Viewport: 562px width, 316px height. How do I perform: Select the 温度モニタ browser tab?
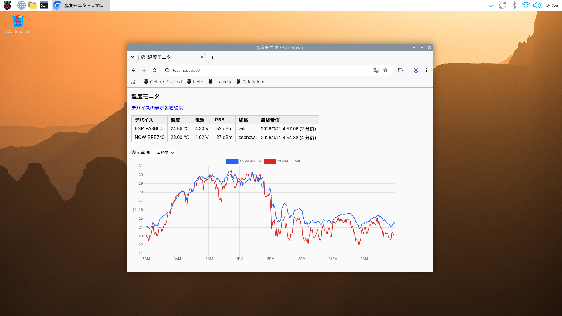click(x=172, y=57)
